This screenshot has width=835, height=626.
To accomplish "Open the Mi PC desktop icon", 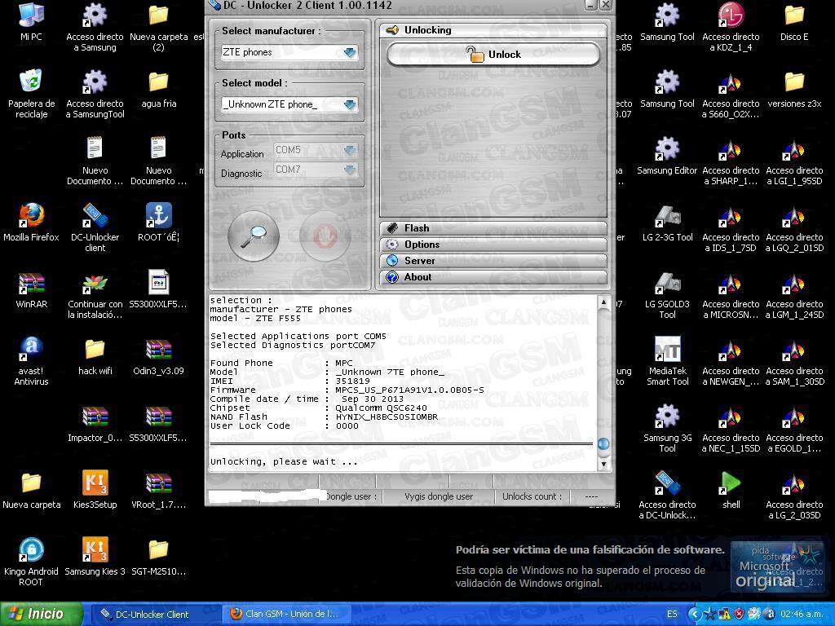I will [x=32, y=21].
